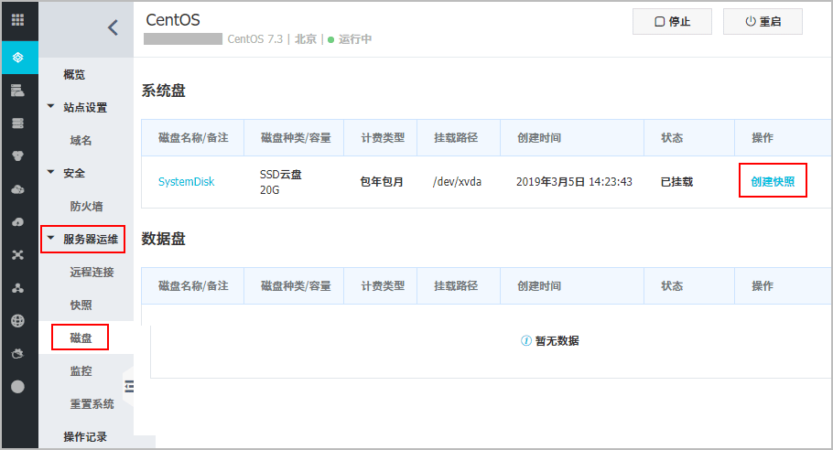
Task: Click the sidebar collapse handle icon
Action: [x=128, y=387]
